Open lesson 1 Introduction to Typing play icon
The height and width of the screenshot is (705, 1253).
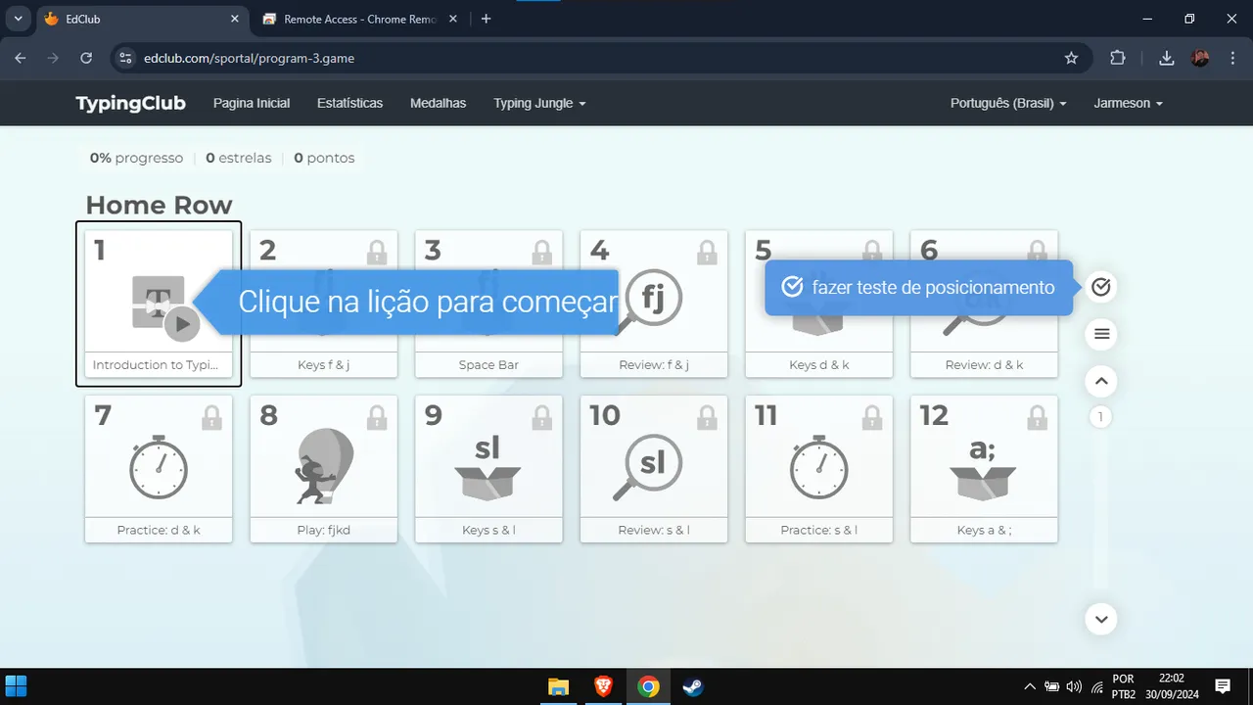click(181, 324)
